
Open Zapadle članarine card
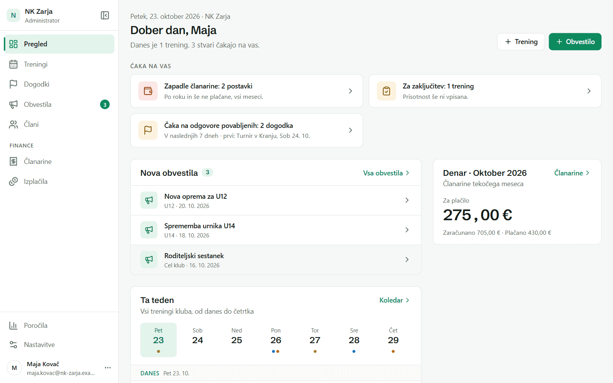click(x=246, y=91)
